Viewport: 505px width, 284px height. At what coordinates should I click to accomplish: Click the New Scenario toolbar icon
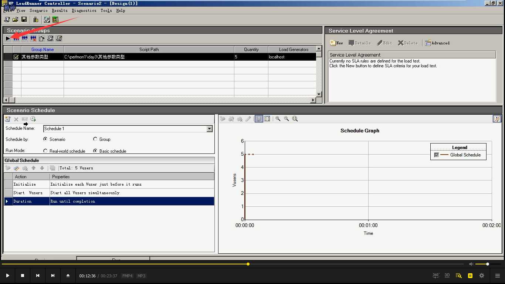click(x=7, y=19)
